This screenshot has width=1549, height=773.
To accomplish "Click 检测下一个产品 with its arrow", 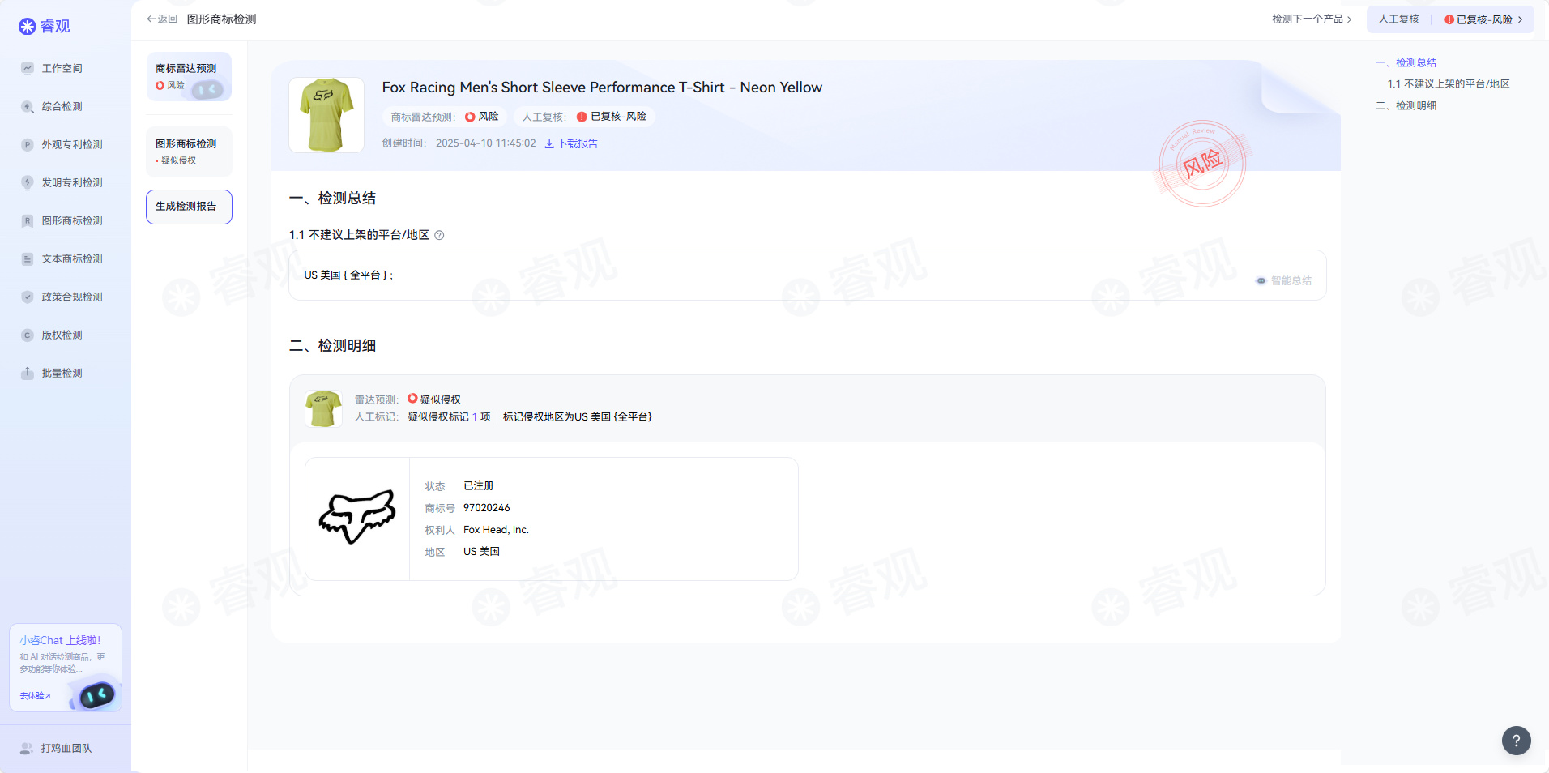I will 1310,19.
